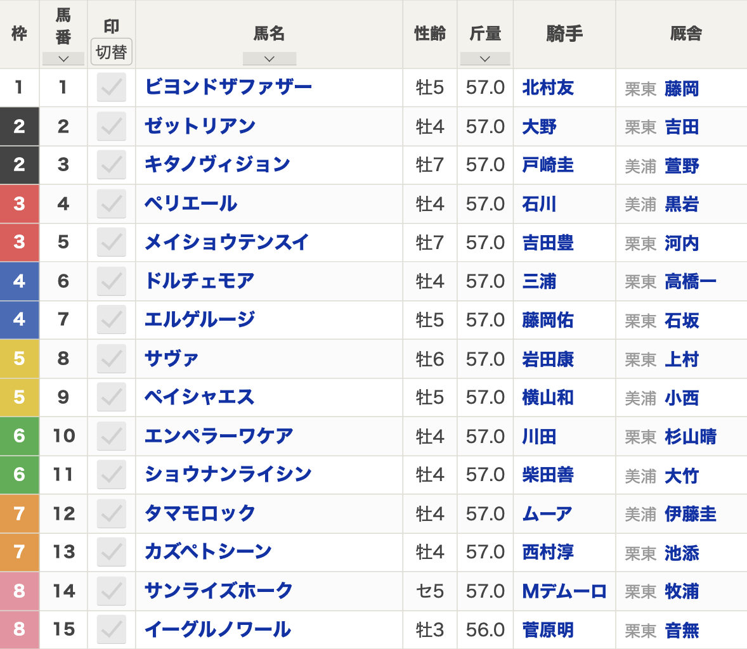
Task: Open horse page for ペリエール
Action: tap(191, 204)
